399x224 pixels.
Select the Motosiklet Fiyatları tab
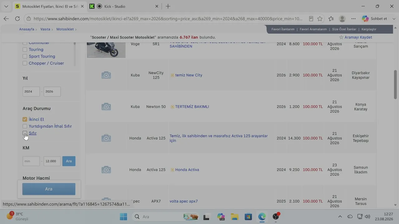pos(50,6)
